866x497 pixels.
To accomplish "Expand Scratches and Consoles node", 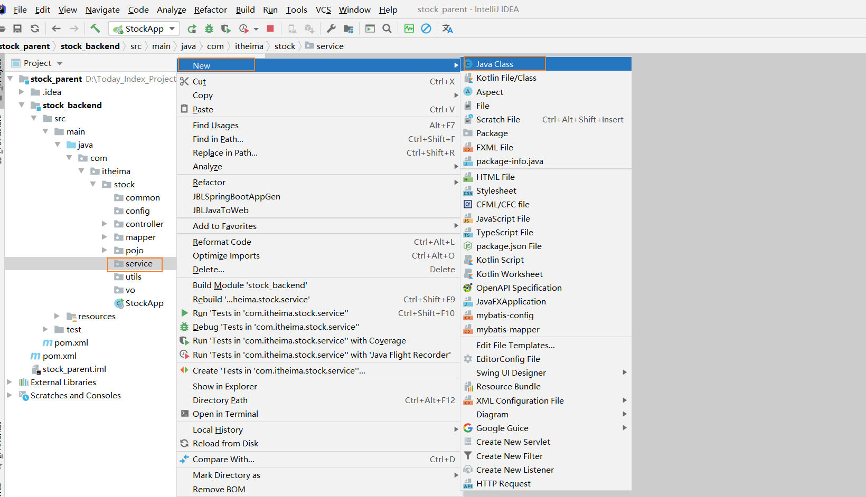I will point(10,395).
